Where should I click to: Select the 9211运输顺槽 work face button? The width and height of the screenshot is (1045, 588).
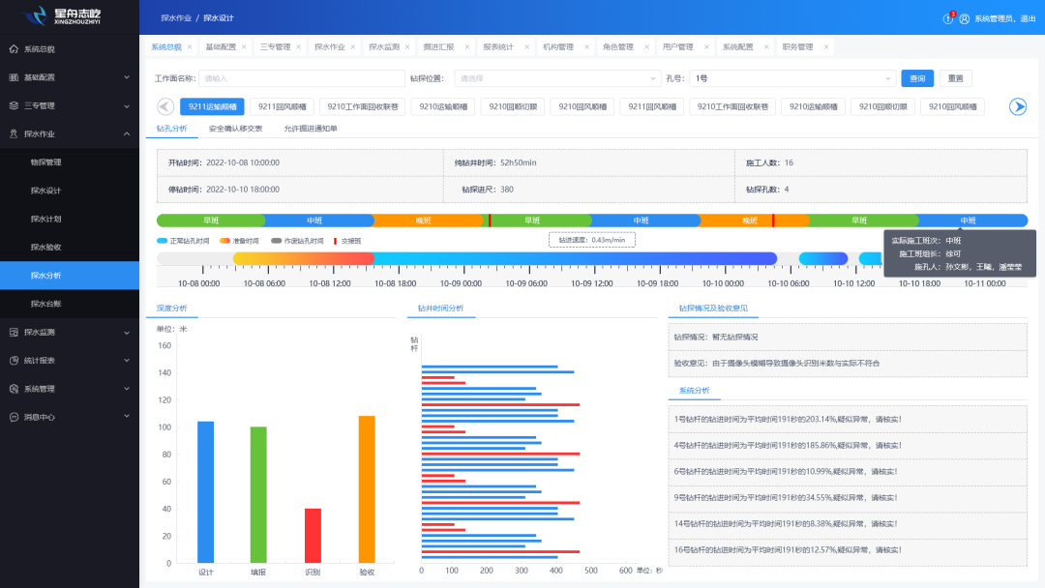[213, 106]
